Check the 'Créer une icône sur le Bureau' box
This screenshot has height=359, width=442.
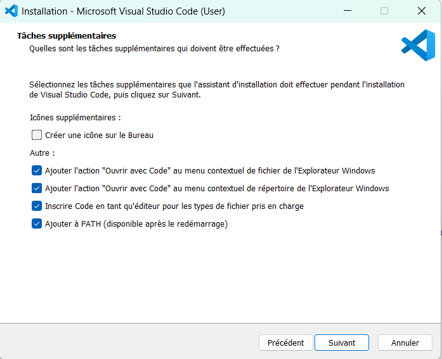click(x=37, y=135)
